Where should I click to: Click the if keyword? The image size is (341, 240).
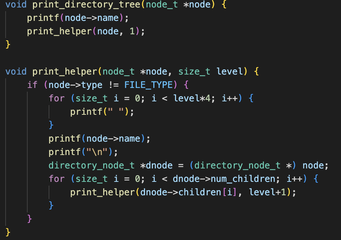tap(33, 85)
